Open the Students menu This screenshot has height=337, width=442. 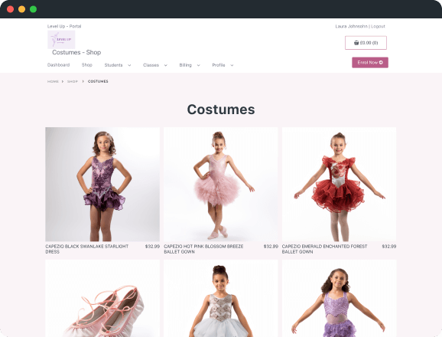(113, 65)
